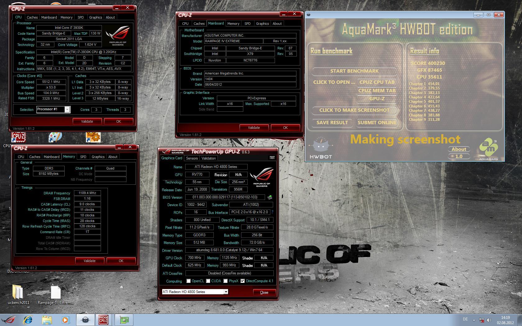Click the Model RAMPAGE IV EXTREME field
The image size is (522, 326).
coord(233,41)
